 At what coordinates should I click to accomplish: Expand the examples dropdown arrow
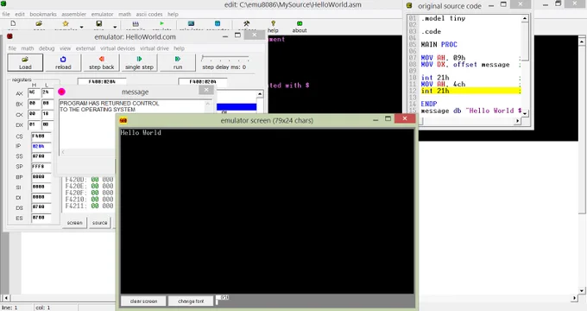tap(81, 27)
